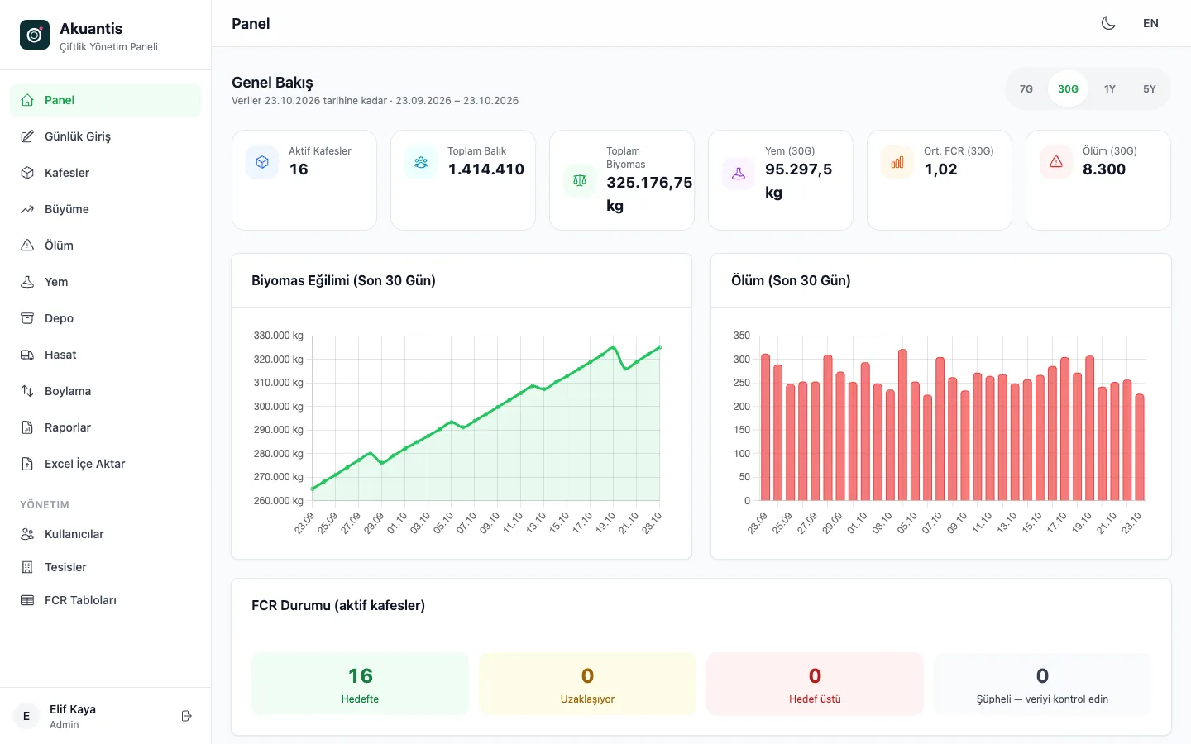Click the Excel İçe Aktar file icon
Image resolution: width=1191 pixels, height=744 pixels.
(x=27, y=464)
